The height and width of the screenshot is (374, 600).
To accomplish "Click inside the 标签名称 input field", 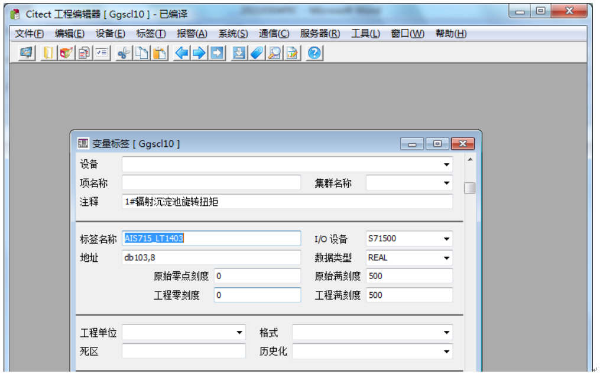I will coord(207,238).
